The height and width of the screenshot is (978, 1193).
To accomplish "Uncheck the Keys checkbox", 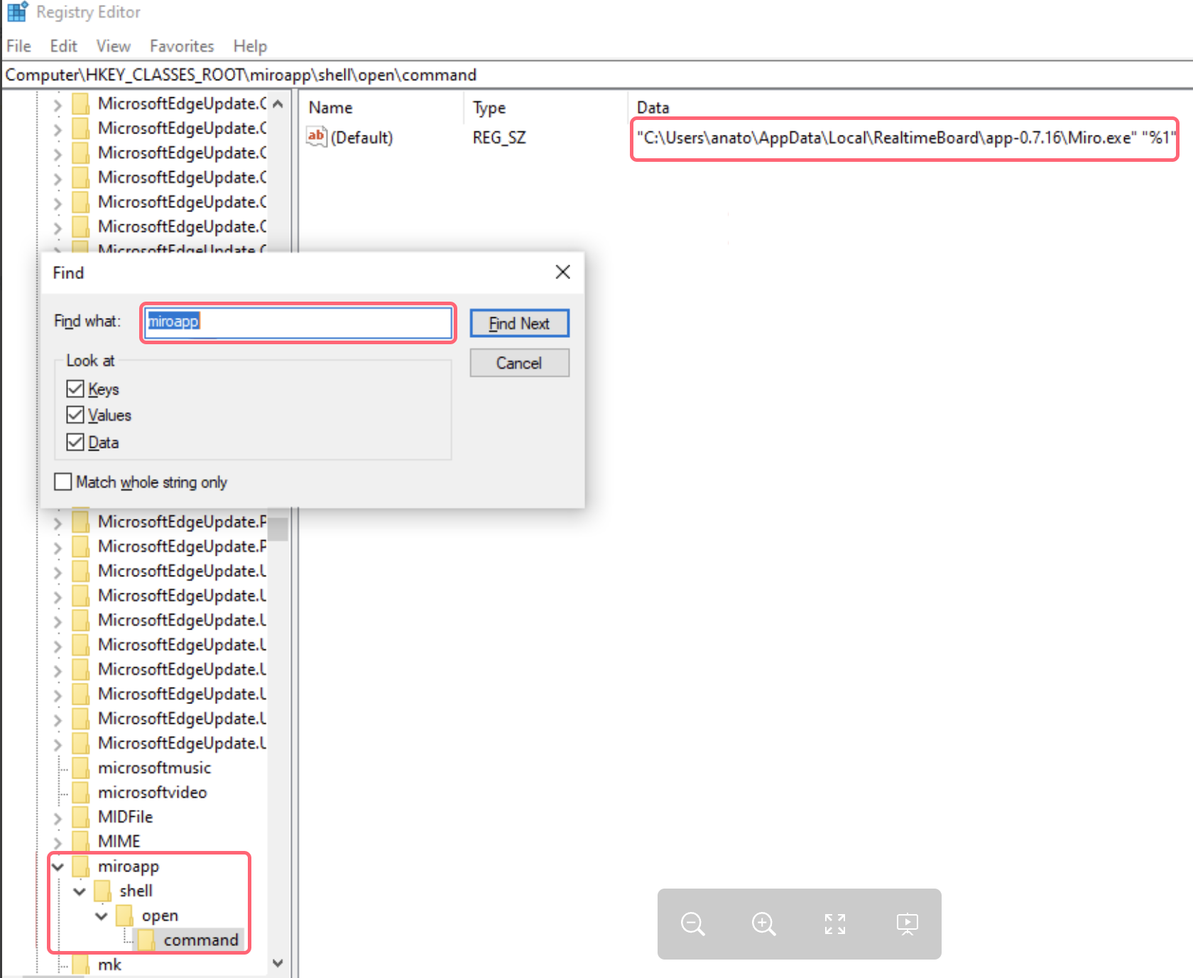I will pos(75,389).
